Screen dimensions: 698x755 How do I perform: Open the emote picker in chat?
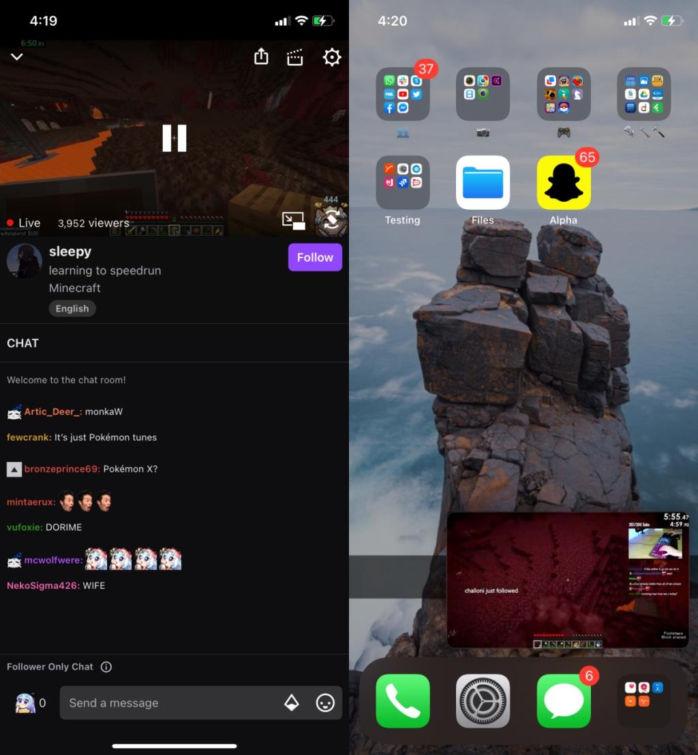click(324, 703)
